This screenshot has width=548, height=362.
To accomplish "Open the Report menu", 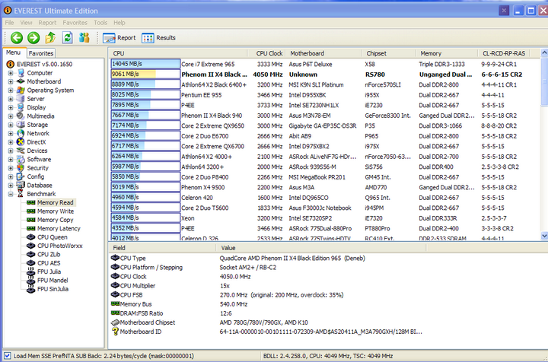I will click(x=47, y=23).
